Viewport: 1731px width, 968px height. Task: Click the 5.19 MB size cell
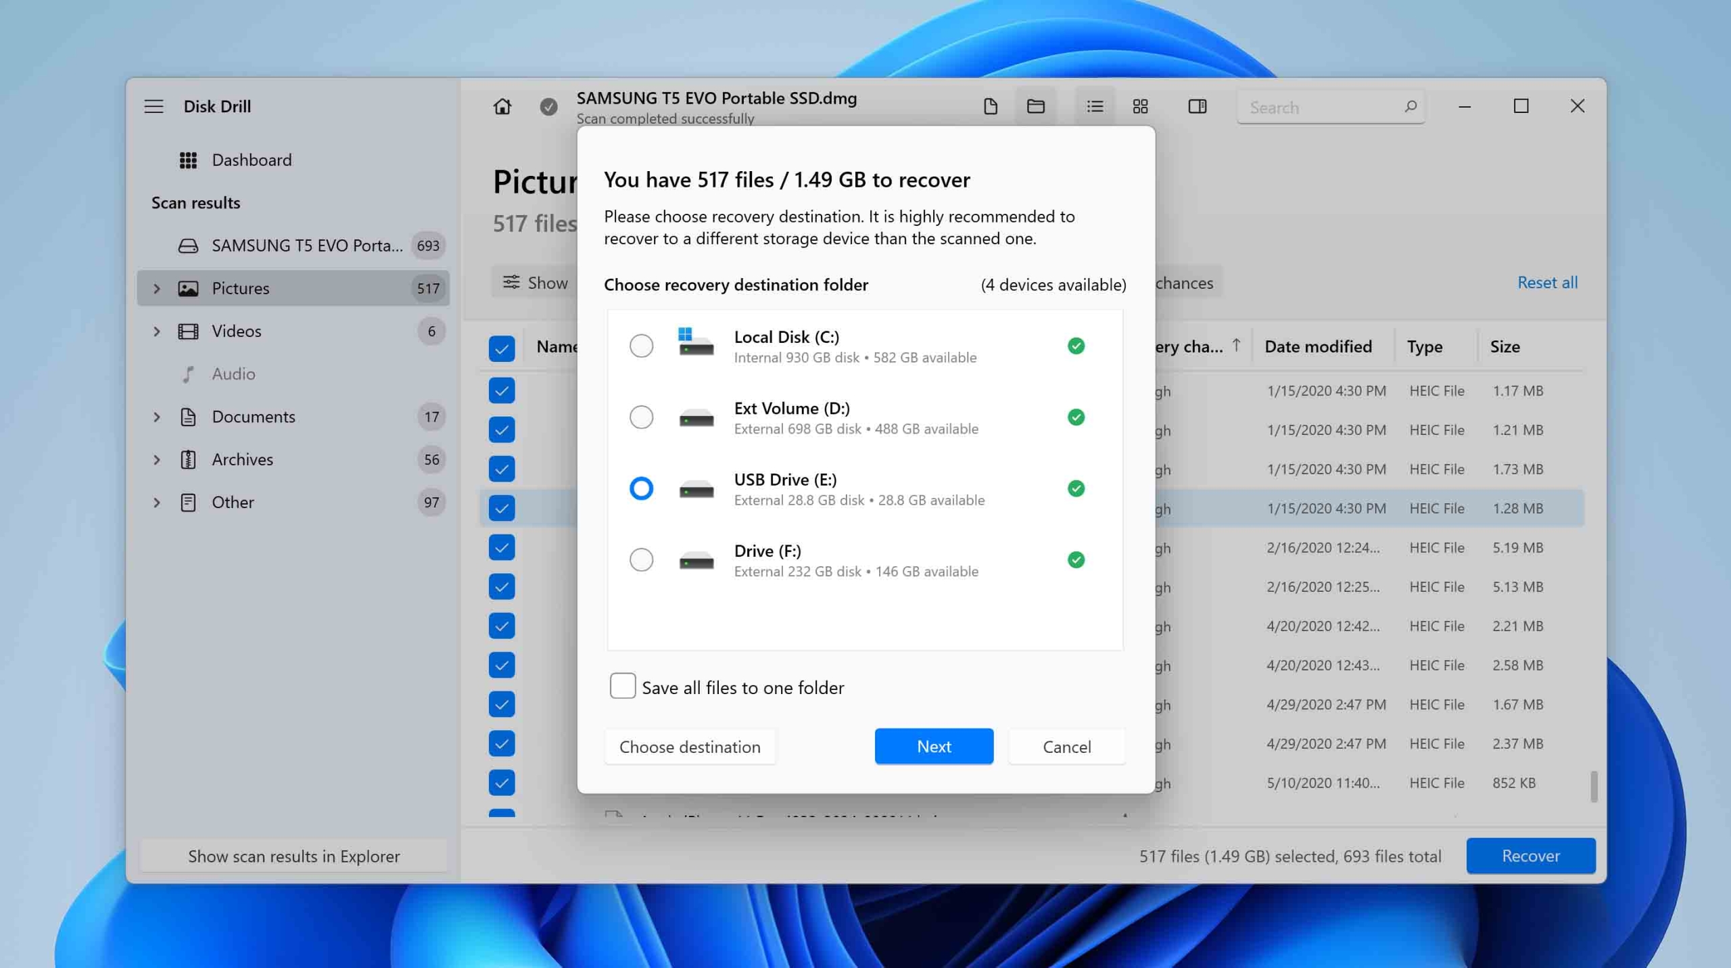pos(1517,547)
